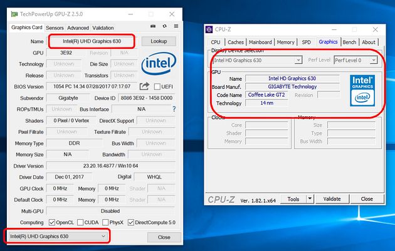395x251 pixels.
Task: Switch to the Validation tab in GPU-Z
Action: pos(103,28)
